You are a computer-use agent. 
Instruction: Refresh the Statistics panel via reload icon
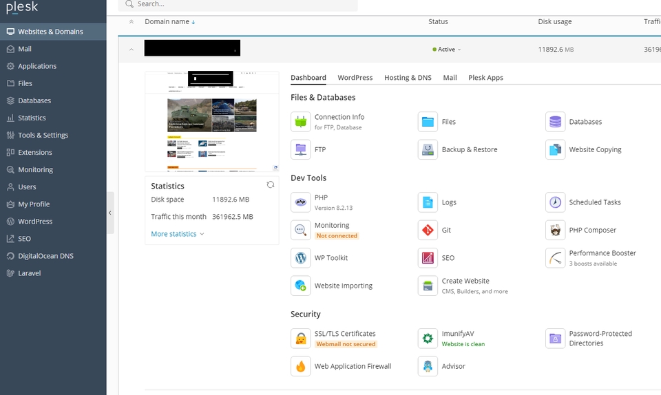pyautogui.click(x=271, y=184)
